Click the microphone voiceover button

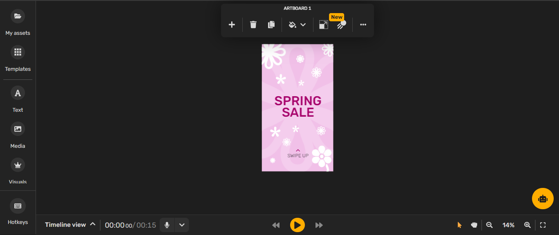(x=167, y=225)
